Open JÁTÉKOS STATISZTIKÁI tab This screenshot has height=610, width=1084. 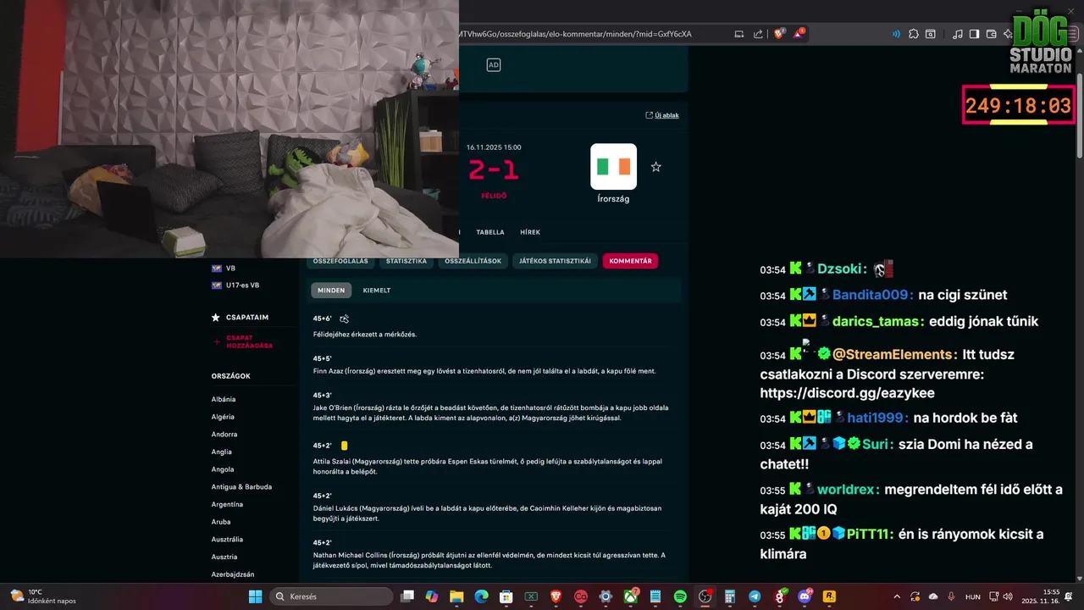(x=555, y=261)
